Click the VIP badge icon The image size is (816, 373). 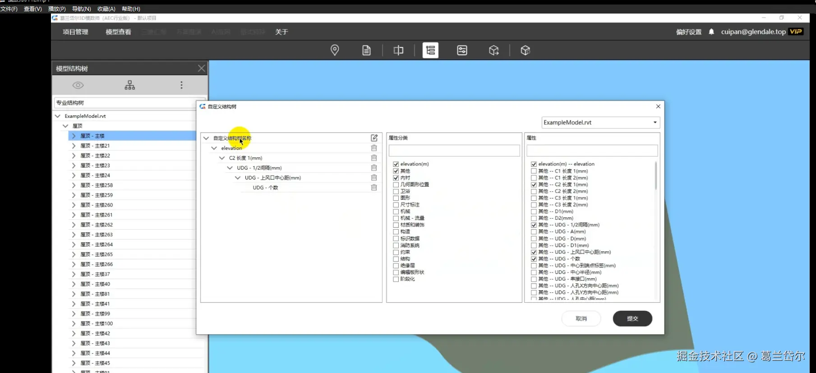point(796,32)
